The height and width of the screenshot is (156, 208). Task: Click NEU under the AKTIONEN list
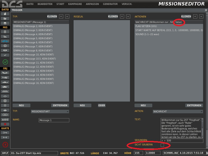point(143,106)
